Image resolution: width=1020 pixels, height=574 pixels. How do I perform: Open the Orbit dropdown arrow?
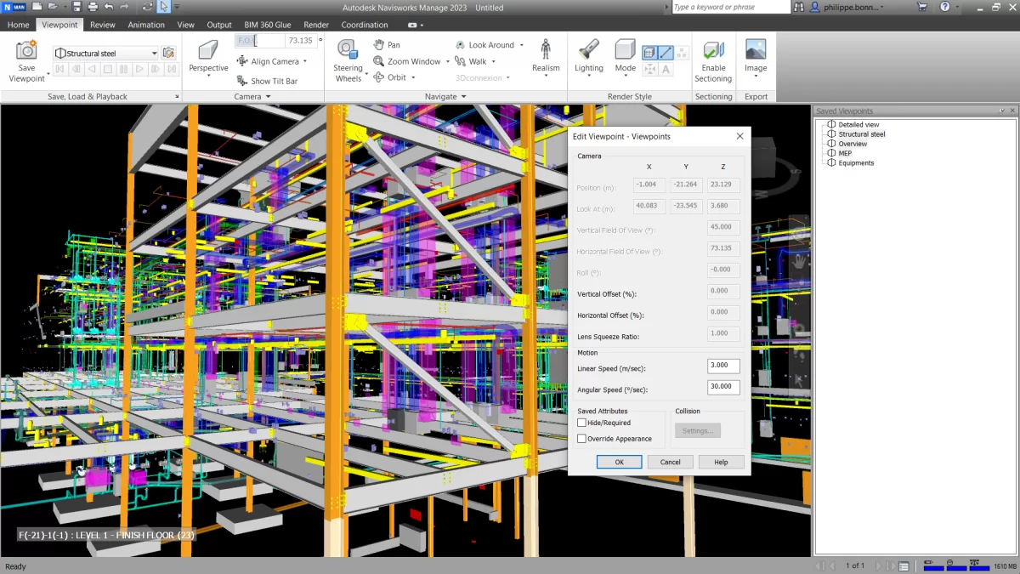[413, 77]
